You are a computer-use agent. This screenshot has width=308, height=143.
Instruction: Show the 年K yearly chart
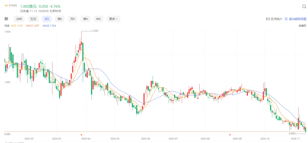[x=98, y=19]
